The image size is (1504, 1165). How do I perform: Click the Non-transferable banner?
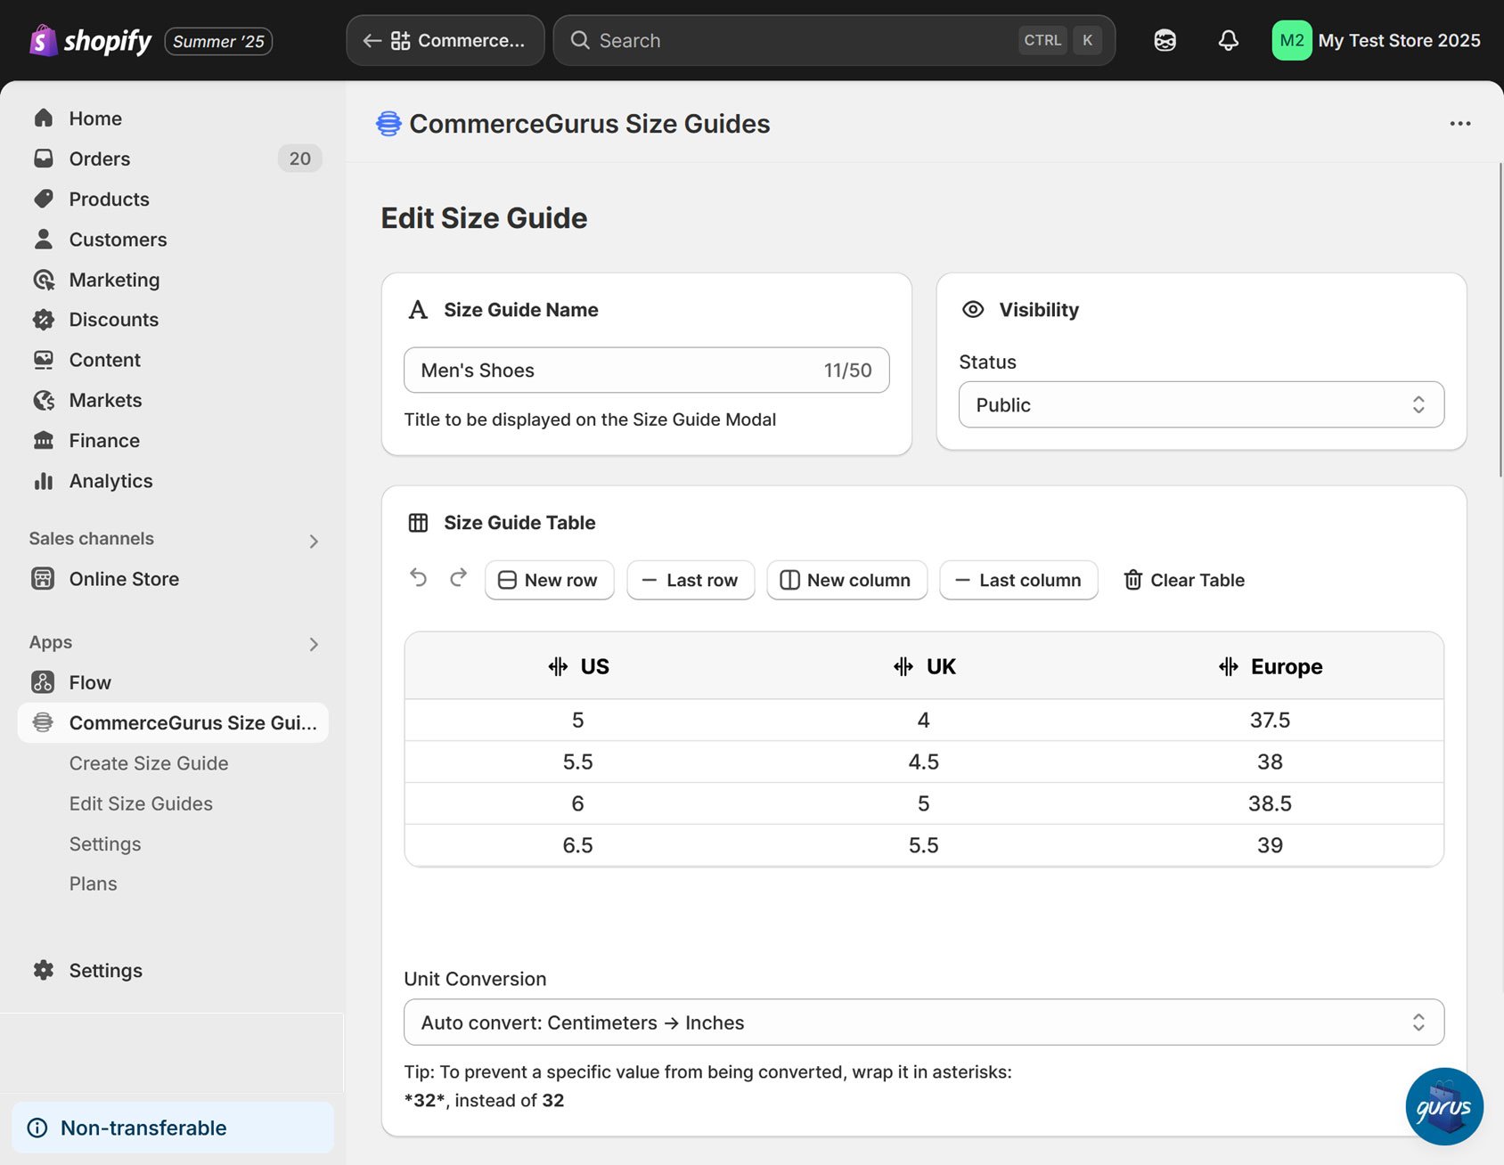(173, 1128)
